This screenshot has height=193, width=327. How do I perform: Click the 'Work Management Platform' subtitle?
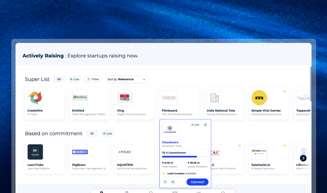coord(90,114)
